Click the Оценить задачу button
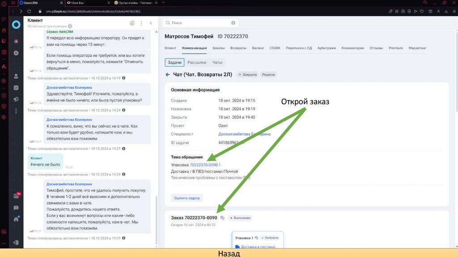458x257 pixels. click(x=187, y=198)
